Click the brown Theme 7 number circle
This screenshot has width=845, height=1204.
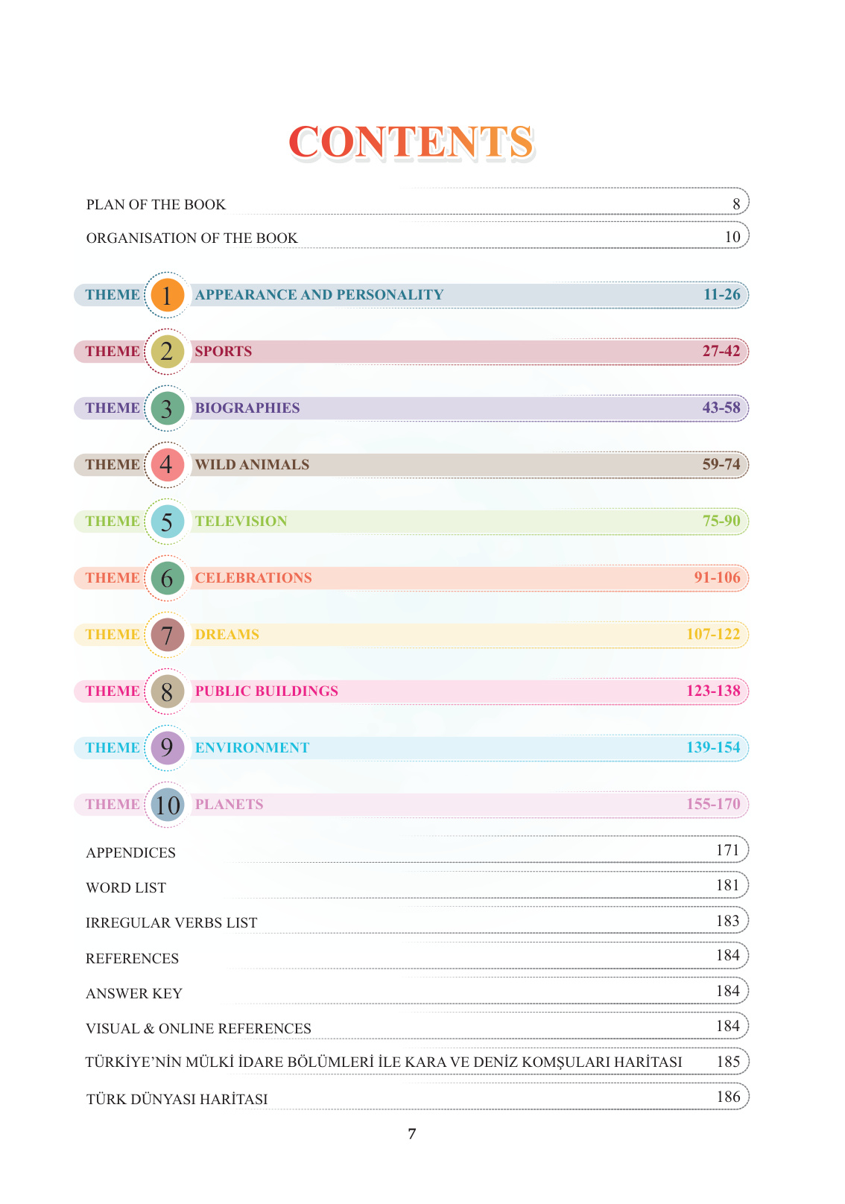coord(167,635)
